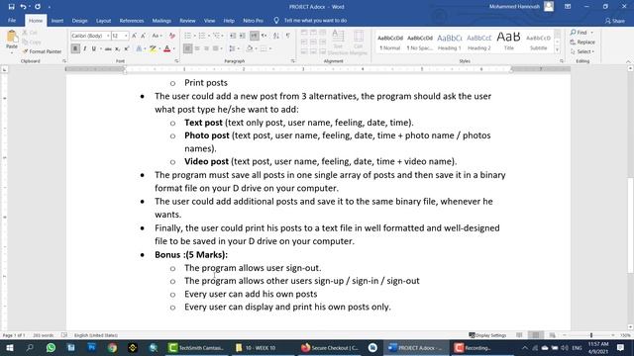Align text left
The image size is (634, 356).
tap(187, 48)
